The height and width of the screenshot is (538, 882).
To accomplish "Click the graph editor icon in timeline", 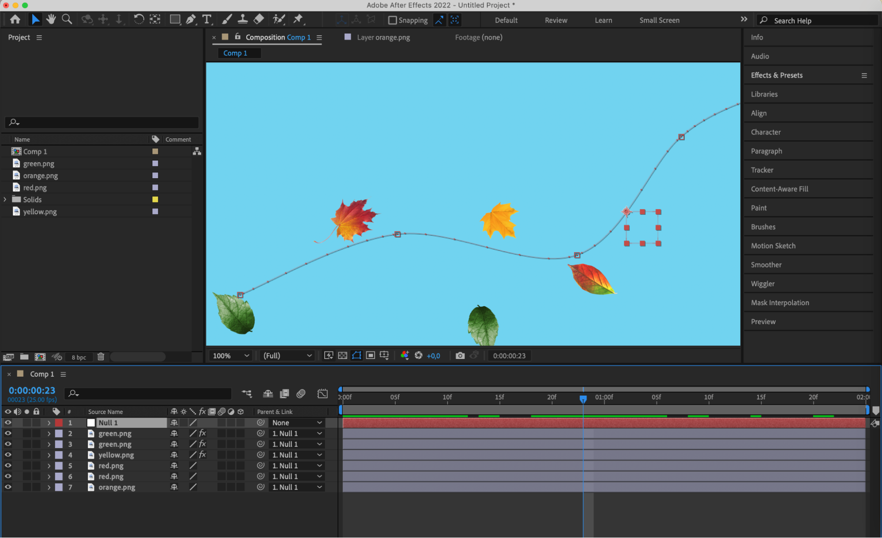I will click(323, 393).
